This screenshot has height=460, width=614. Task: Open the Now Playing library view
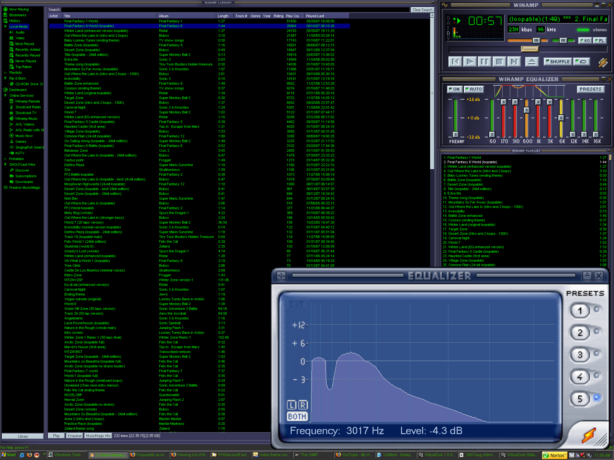tap(19, 9)
